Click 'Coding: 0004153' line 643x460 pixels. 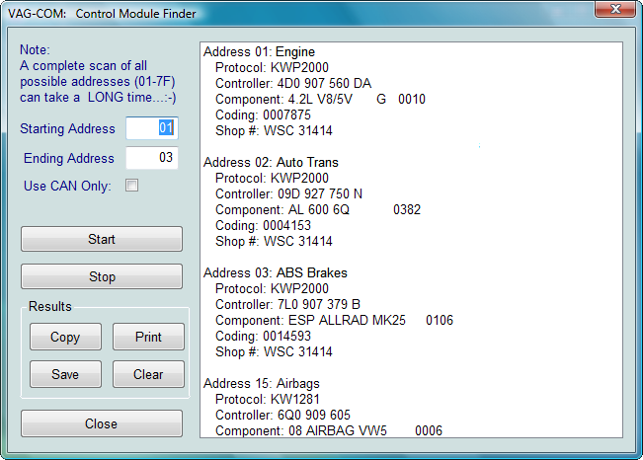(x=263, y=225)
